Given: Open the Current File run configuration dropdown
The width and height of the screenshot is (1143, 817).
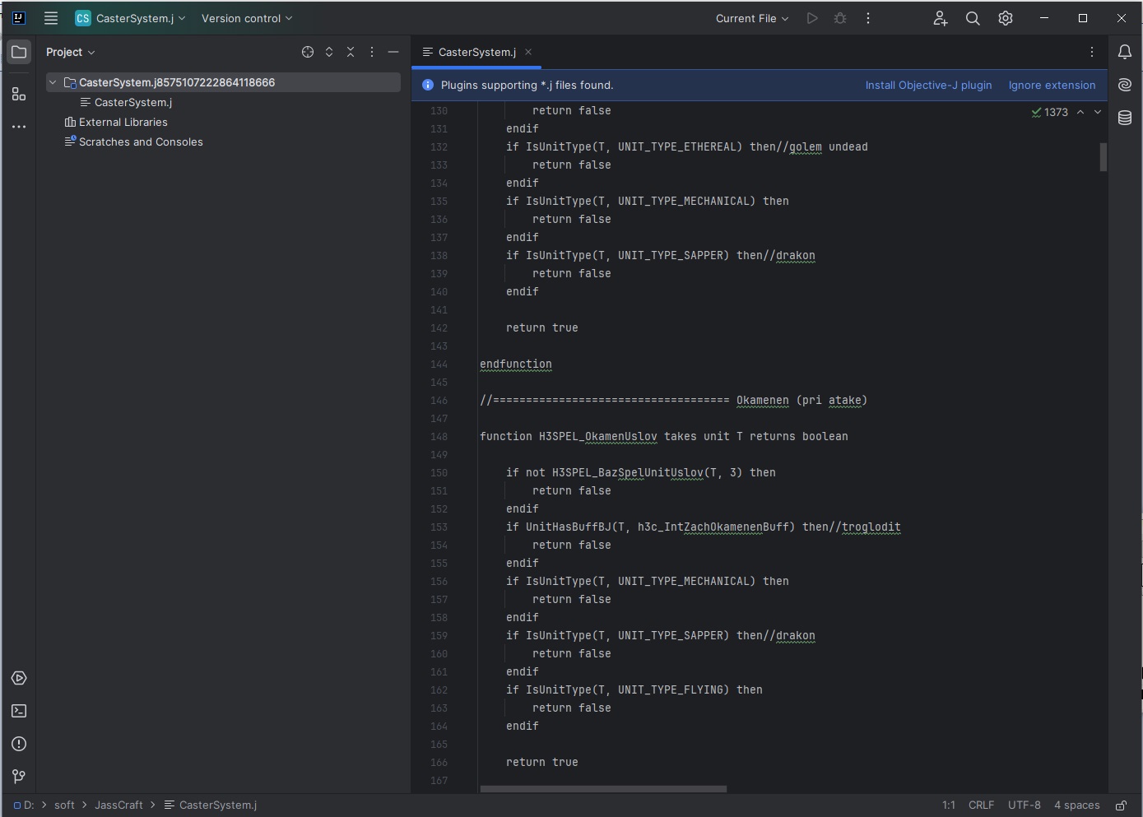Looking at the screenshot, I should point(751,18).
